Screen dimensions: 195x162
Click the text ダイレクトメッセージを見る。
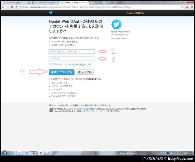click(64, 93)
